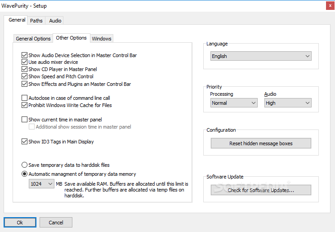The image size is (335, 232).
Task: Toggle Show Effects and Plugins checkbox
Action: pos(25,84)
